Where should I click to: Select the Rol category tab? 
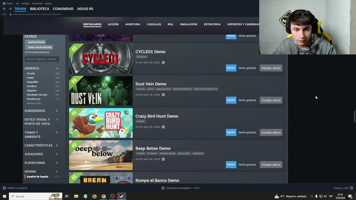(170, 24)
